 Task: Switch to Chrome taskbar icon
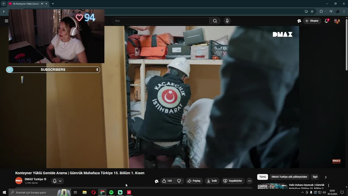(x=102, y=192)
